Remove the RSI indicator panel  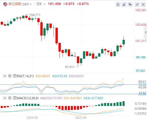[5, 76]
